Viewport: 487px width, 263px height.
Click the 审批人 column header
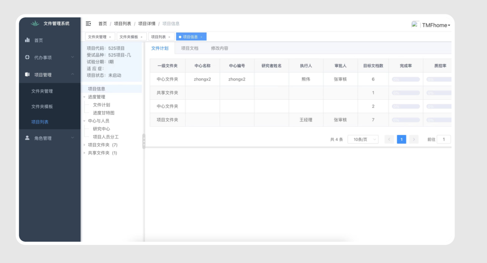coord(340,66)
